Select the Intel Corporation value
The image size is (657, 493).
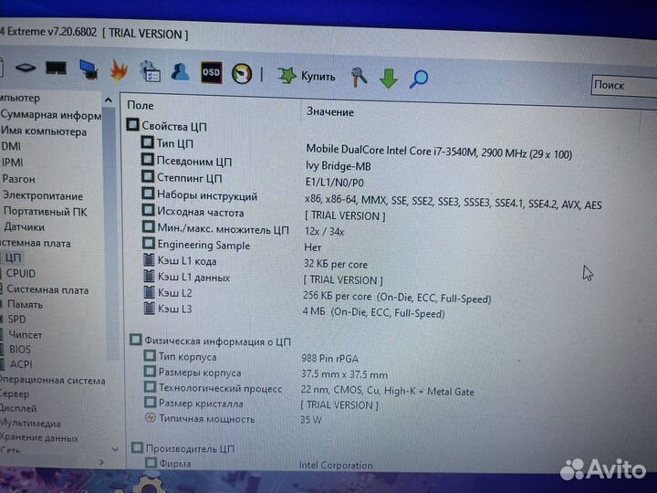point(336,465)
